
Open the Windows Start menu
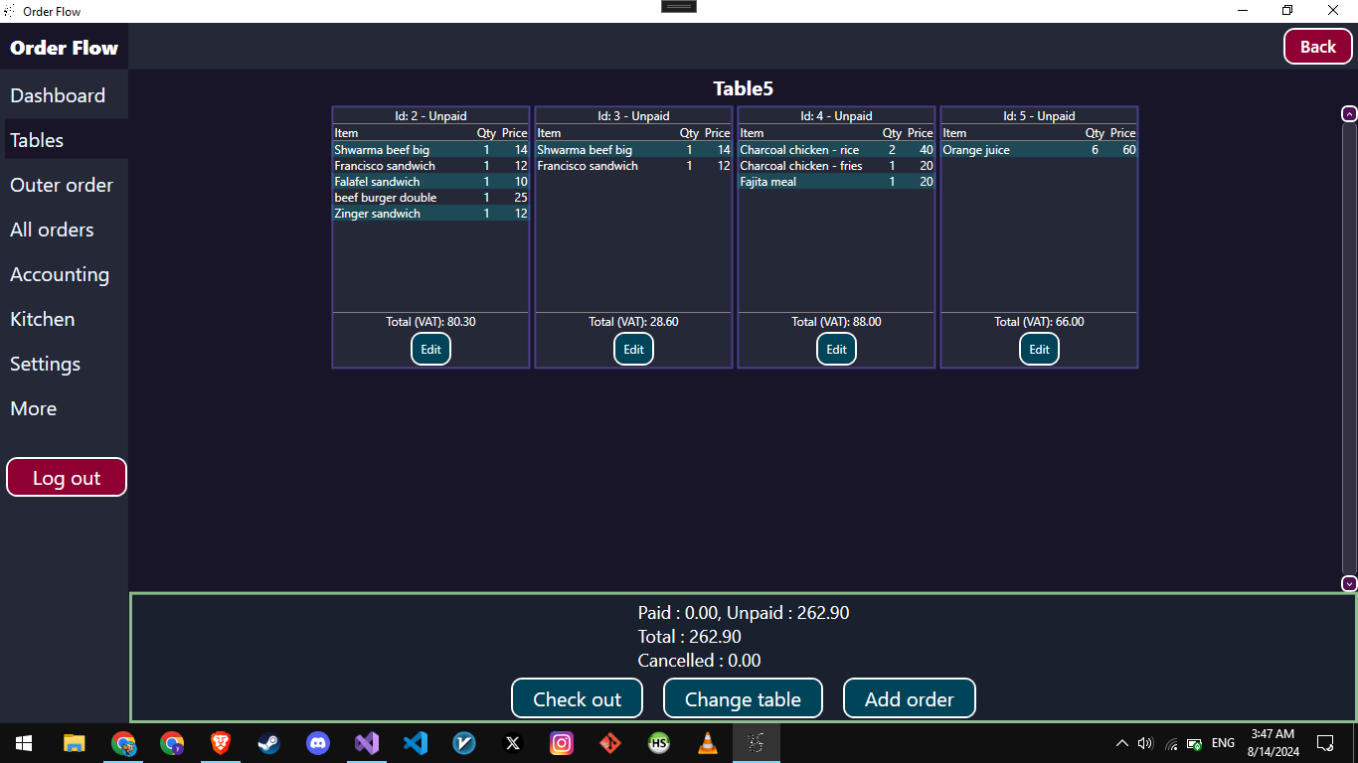click(x=24, y=743)
